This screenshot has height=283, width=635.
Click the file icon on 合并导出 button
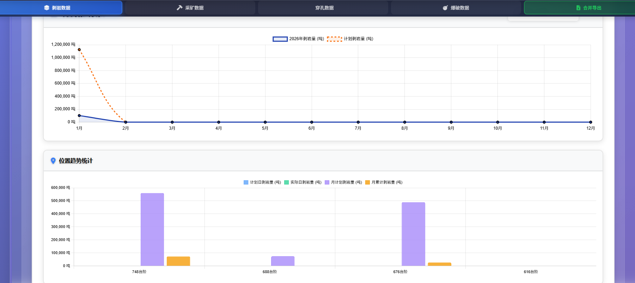tap(578, 8)
